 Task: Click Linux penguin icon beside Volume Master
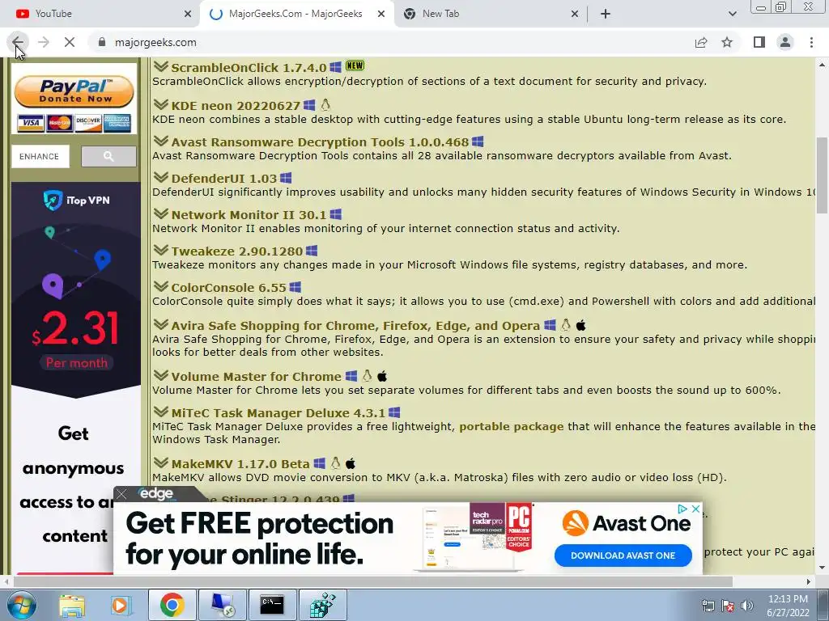(x=367, y=375)
